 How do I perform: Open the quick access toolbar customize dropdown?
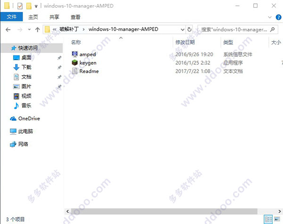tap(36, 6)
